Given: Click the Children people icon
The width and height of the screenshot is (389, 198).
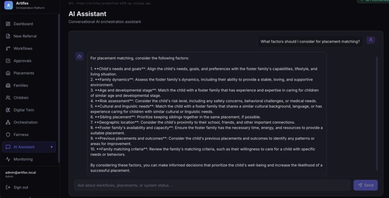Looking at the screenshot, I should coord(8,98).
